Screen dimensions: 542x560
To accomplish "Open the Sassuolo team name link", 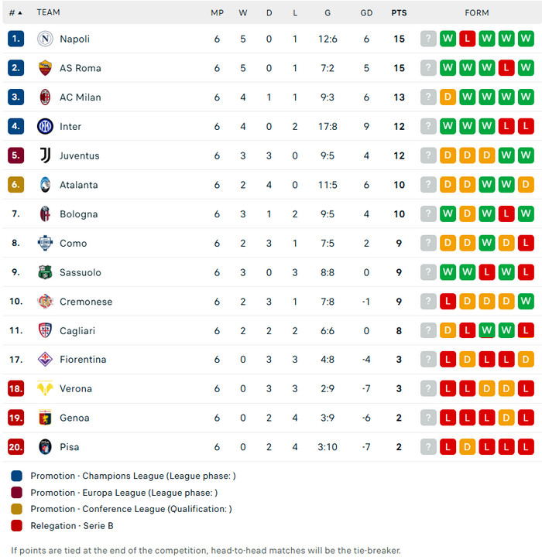I will [81, 272].
